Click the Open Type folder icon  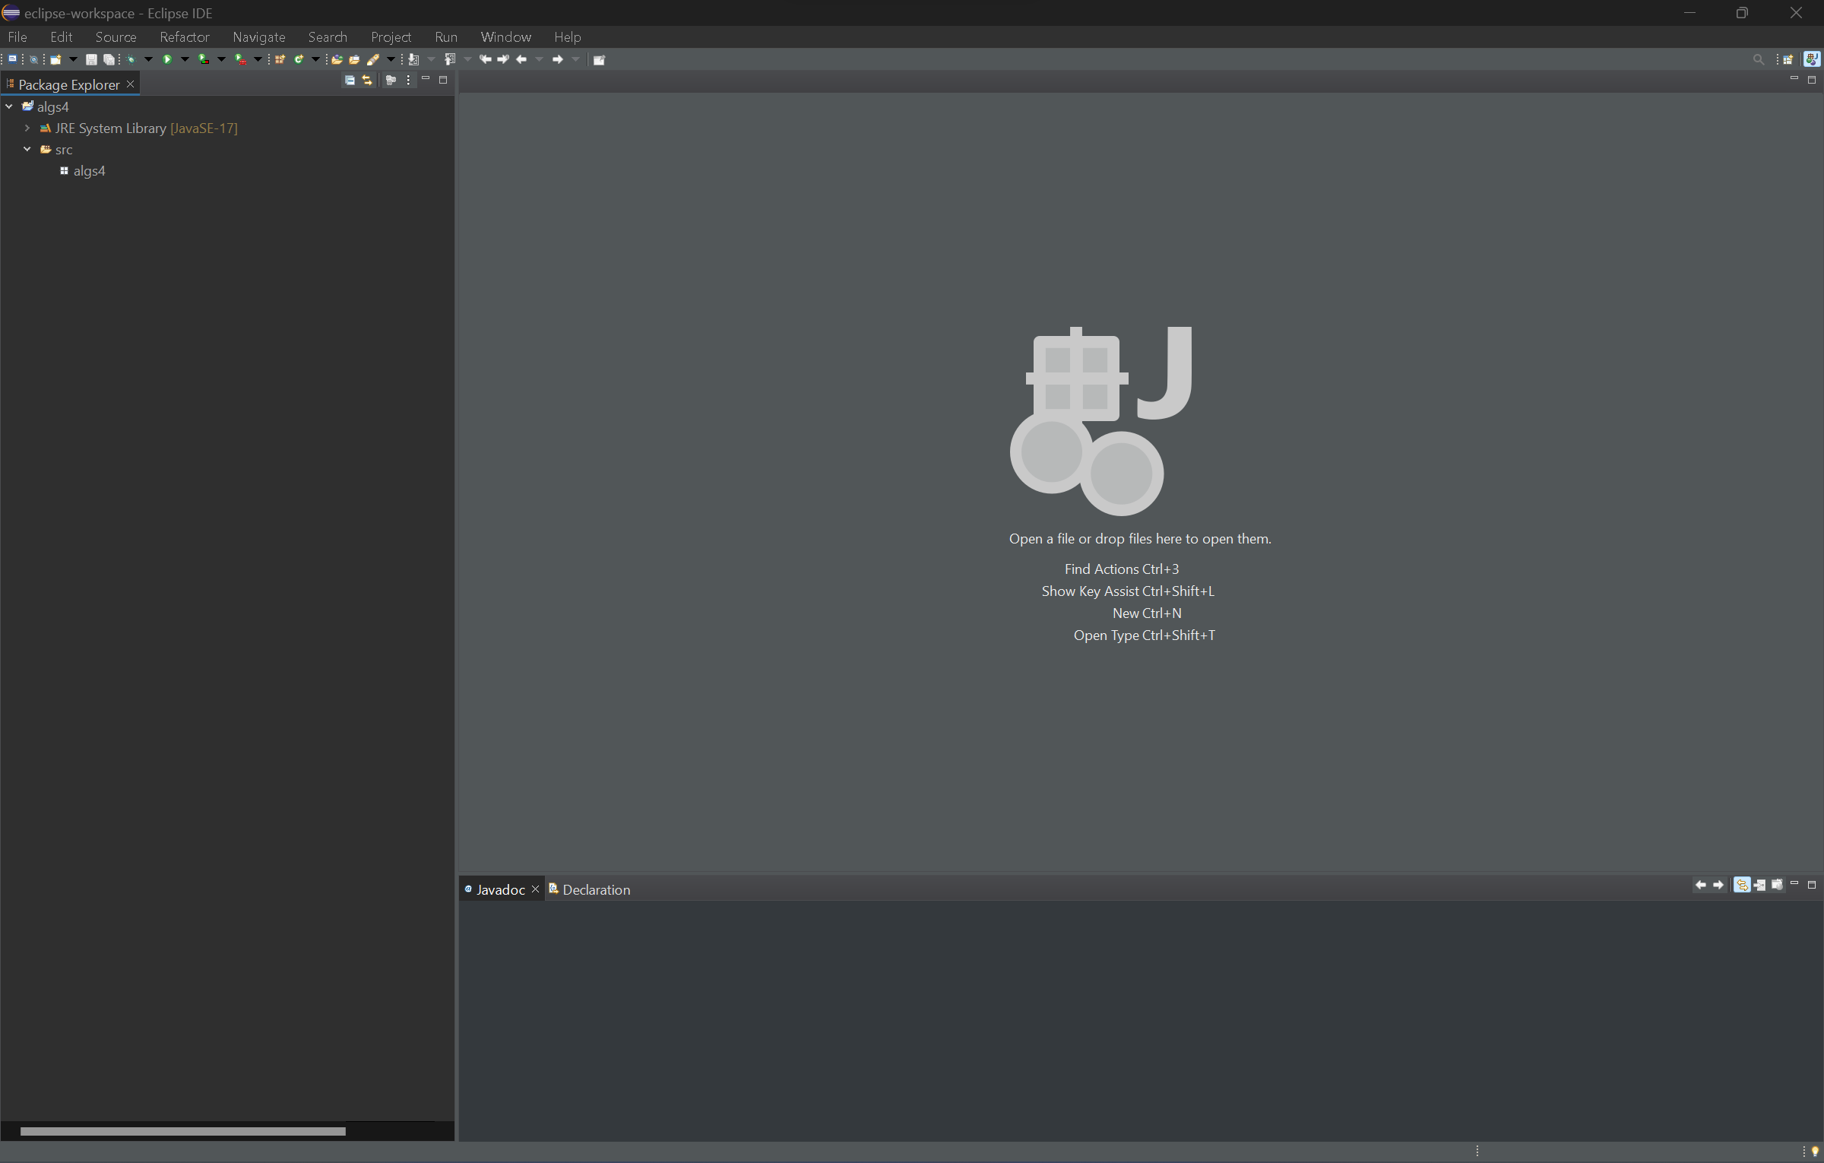coord(337,59)
